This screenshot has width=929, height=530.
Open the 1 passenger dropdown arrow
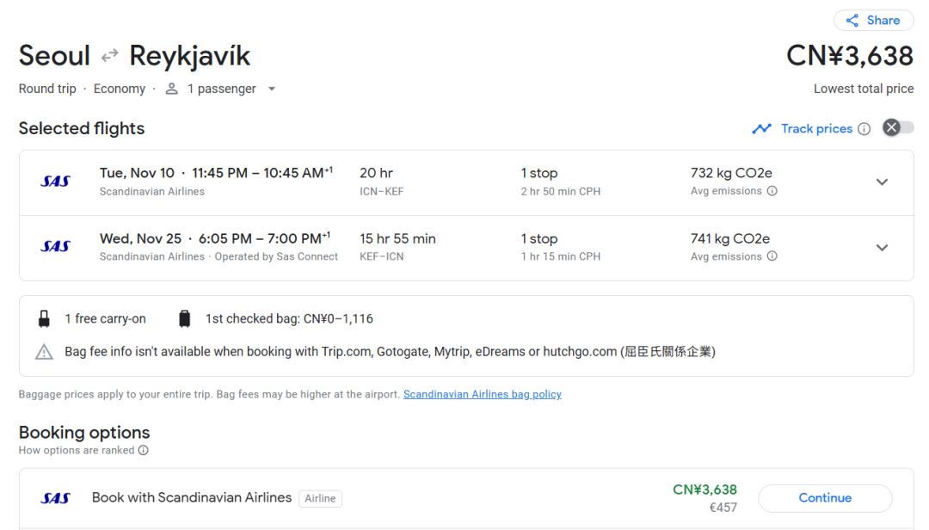(271, 89)
